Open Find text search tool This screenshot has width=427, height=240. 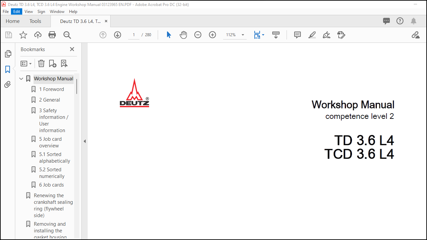point(67,35)
